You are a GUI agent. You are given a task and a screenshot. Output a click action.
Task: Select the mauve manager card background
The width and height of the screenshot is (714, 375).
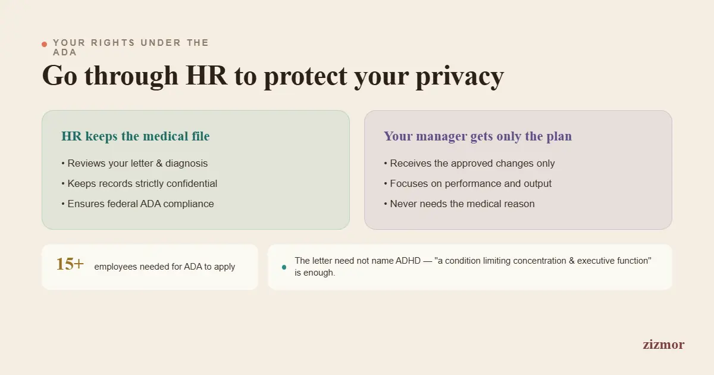click(518, 170)
